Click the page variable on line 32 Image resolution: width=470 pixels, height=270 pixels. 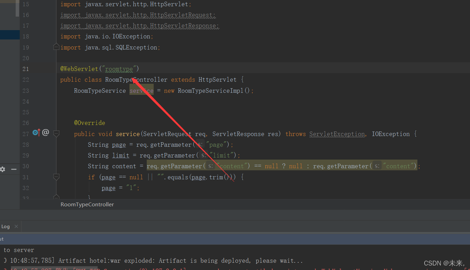(x=108, y=188)
